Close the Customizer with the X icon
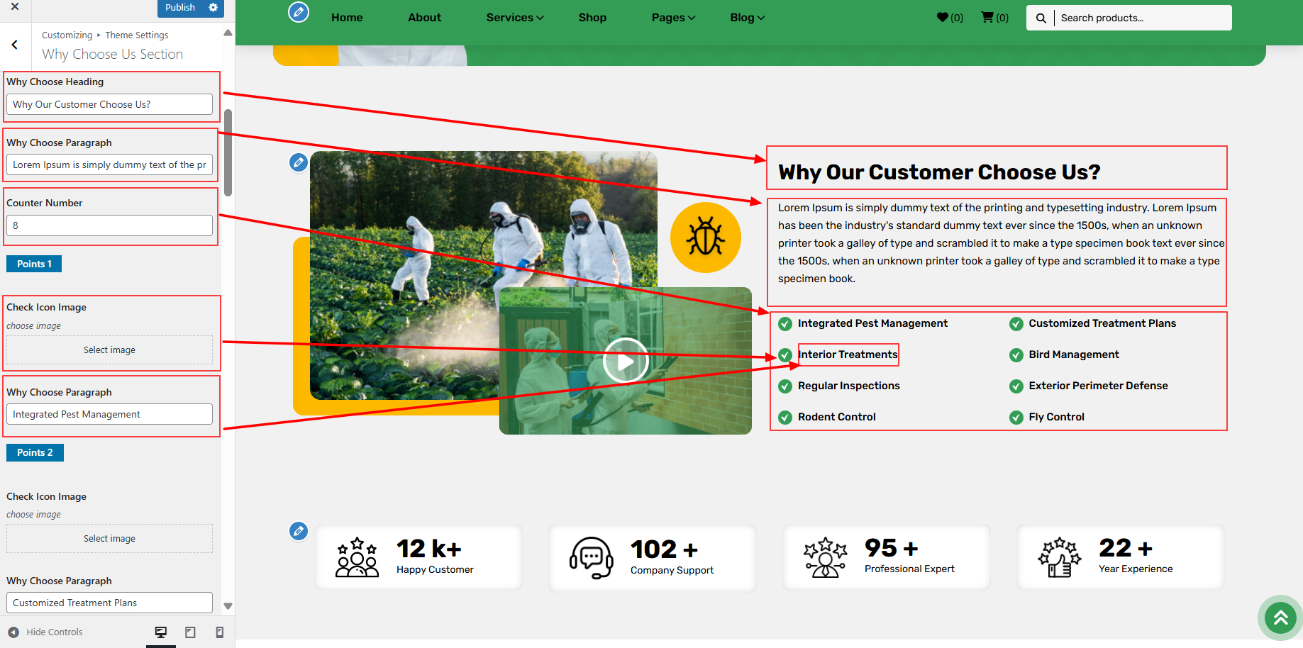This screenshot has height=648, width=1303. (x=15, y=7)
